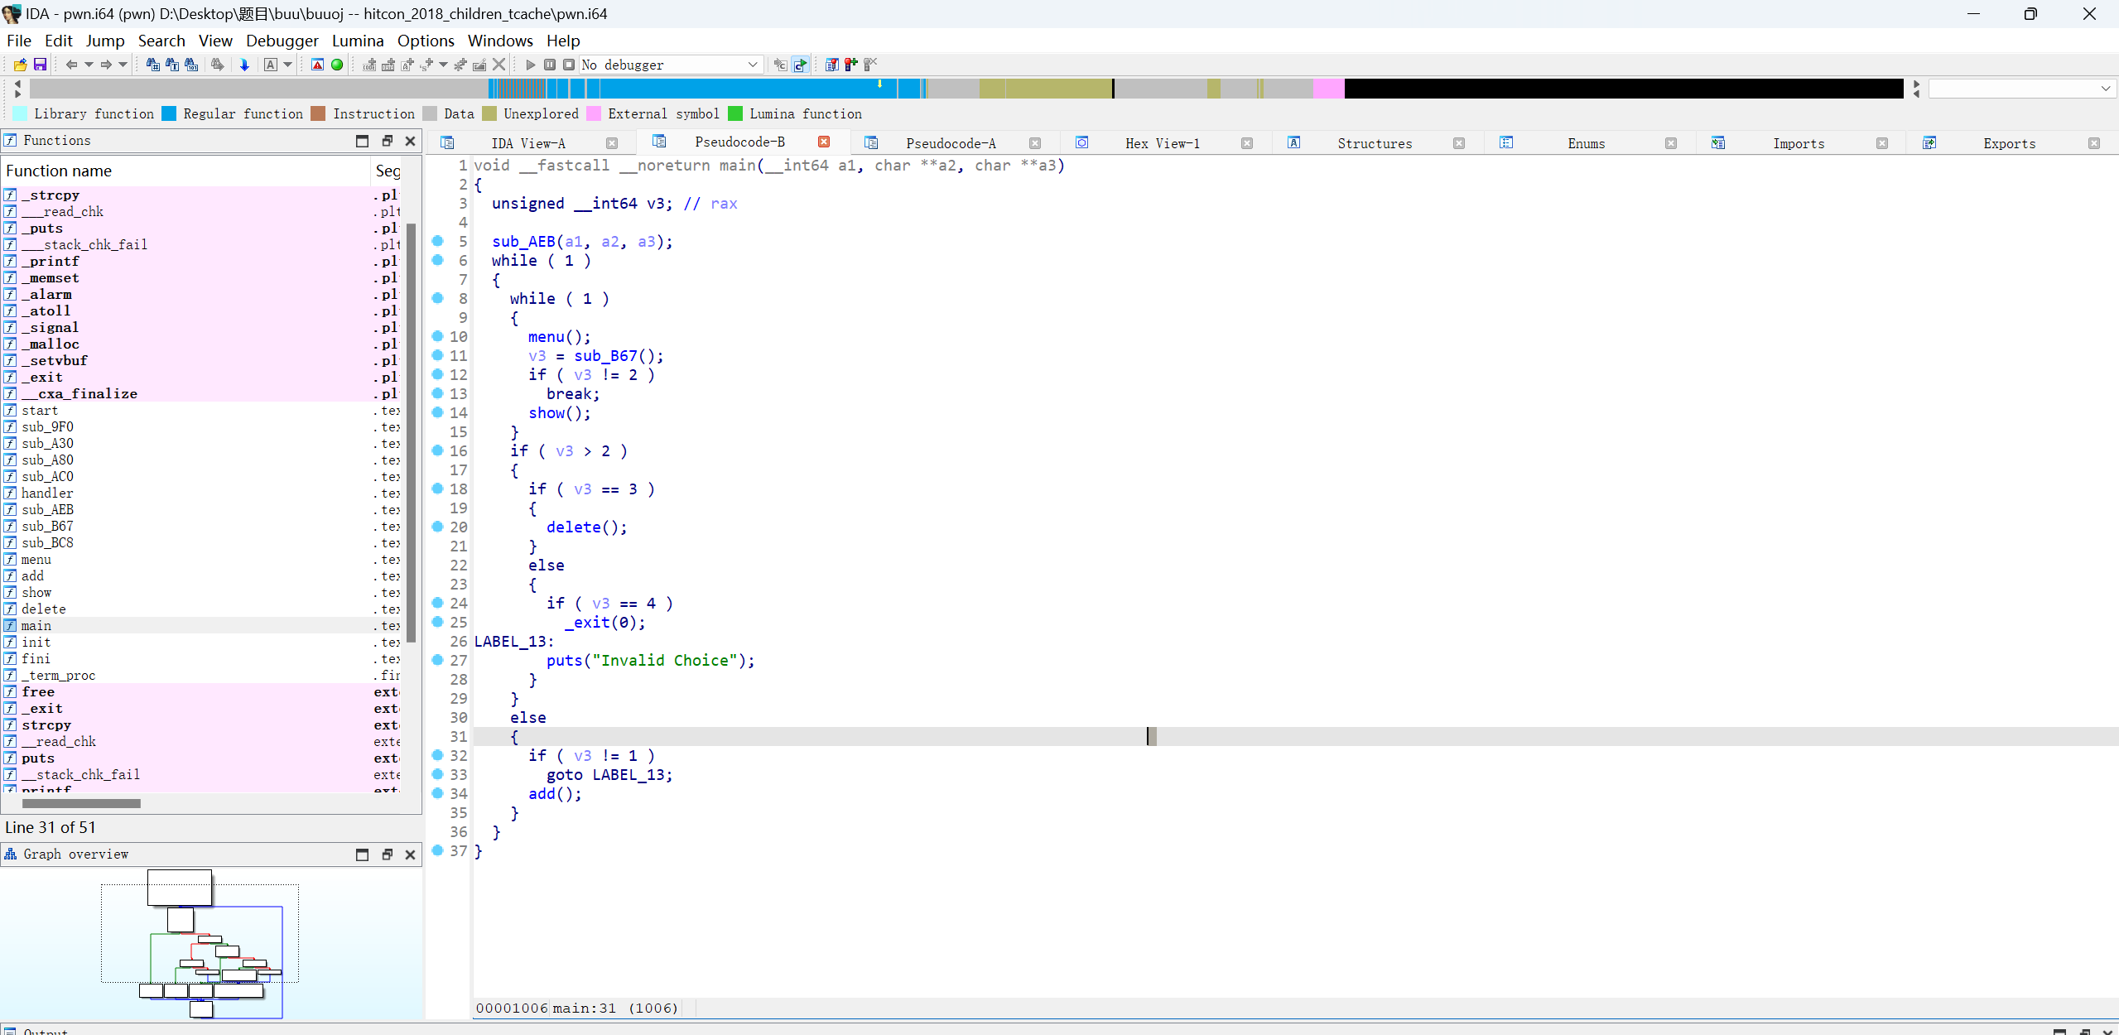Select 'sub_B67' in the Functions list
The height and width of the screenshot is (1035, 2119).
[x=47, y=526]
